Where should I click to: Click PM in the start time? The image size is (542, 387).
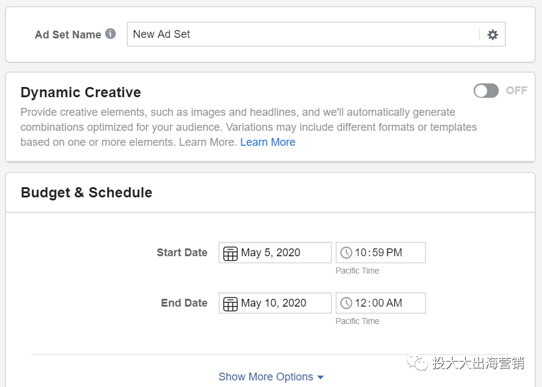tap(394, 253)
